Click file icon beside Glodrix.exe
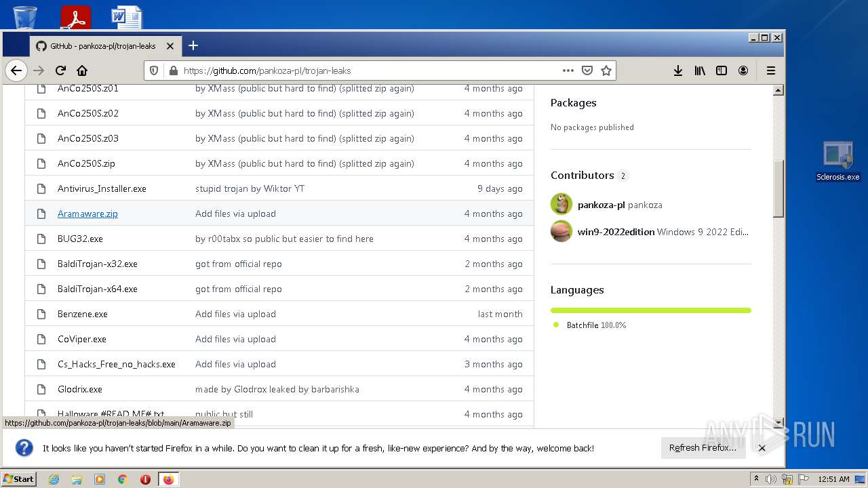The height and width of the screenshot is (488, 868). coord(41,389)
